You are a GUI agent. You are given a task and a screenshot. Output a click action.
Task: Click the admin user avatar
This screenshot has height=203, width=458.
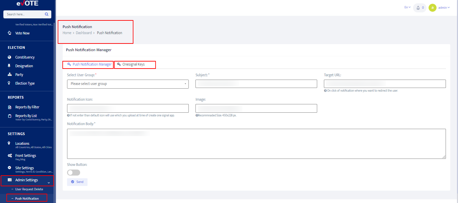433,8
